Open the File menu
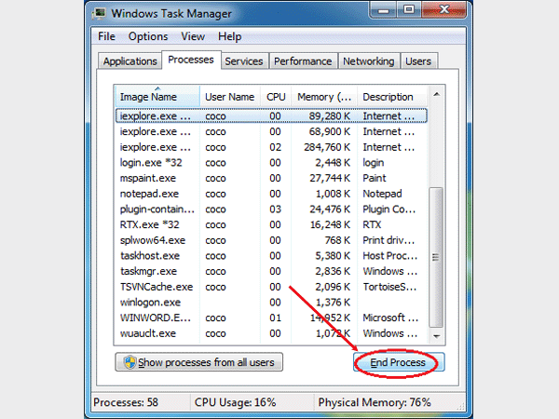The width and height of the screenshot is (559, 419). 106,36
